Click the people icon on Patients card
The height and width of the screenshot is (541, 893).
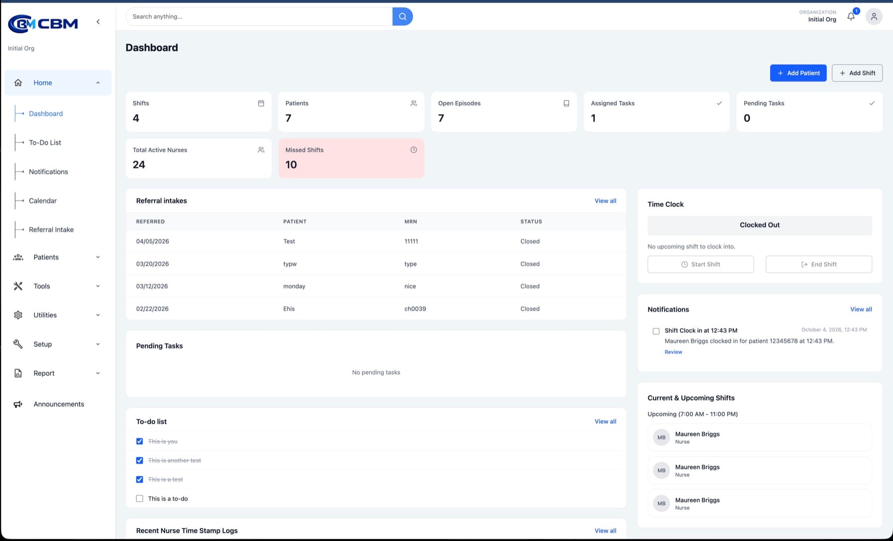[414, 103]
